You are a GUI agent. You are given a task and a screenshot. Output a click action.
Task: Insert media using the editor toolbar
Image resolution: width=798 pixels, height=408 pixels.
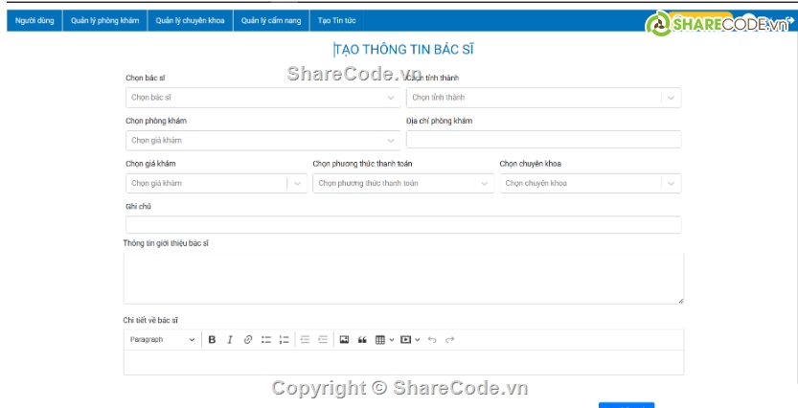(409, 340)
